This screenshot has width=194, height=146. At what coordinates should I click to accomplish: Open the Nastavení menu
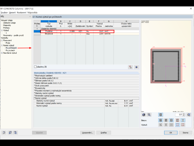(x=22, y=13)
